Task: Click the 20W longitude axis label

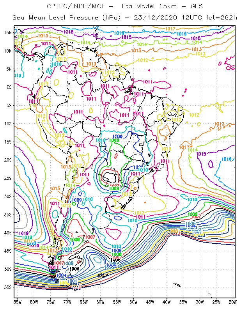Action: (x=232, y=302)
